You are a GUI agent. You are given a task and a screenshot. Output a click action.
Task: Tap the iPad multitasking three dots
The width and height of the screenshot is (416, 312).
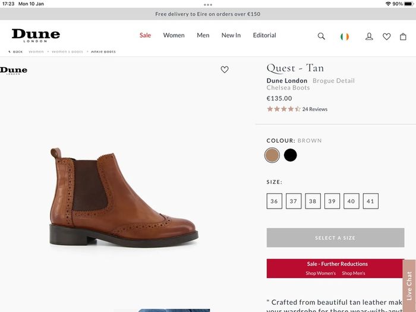coord(208,5)
